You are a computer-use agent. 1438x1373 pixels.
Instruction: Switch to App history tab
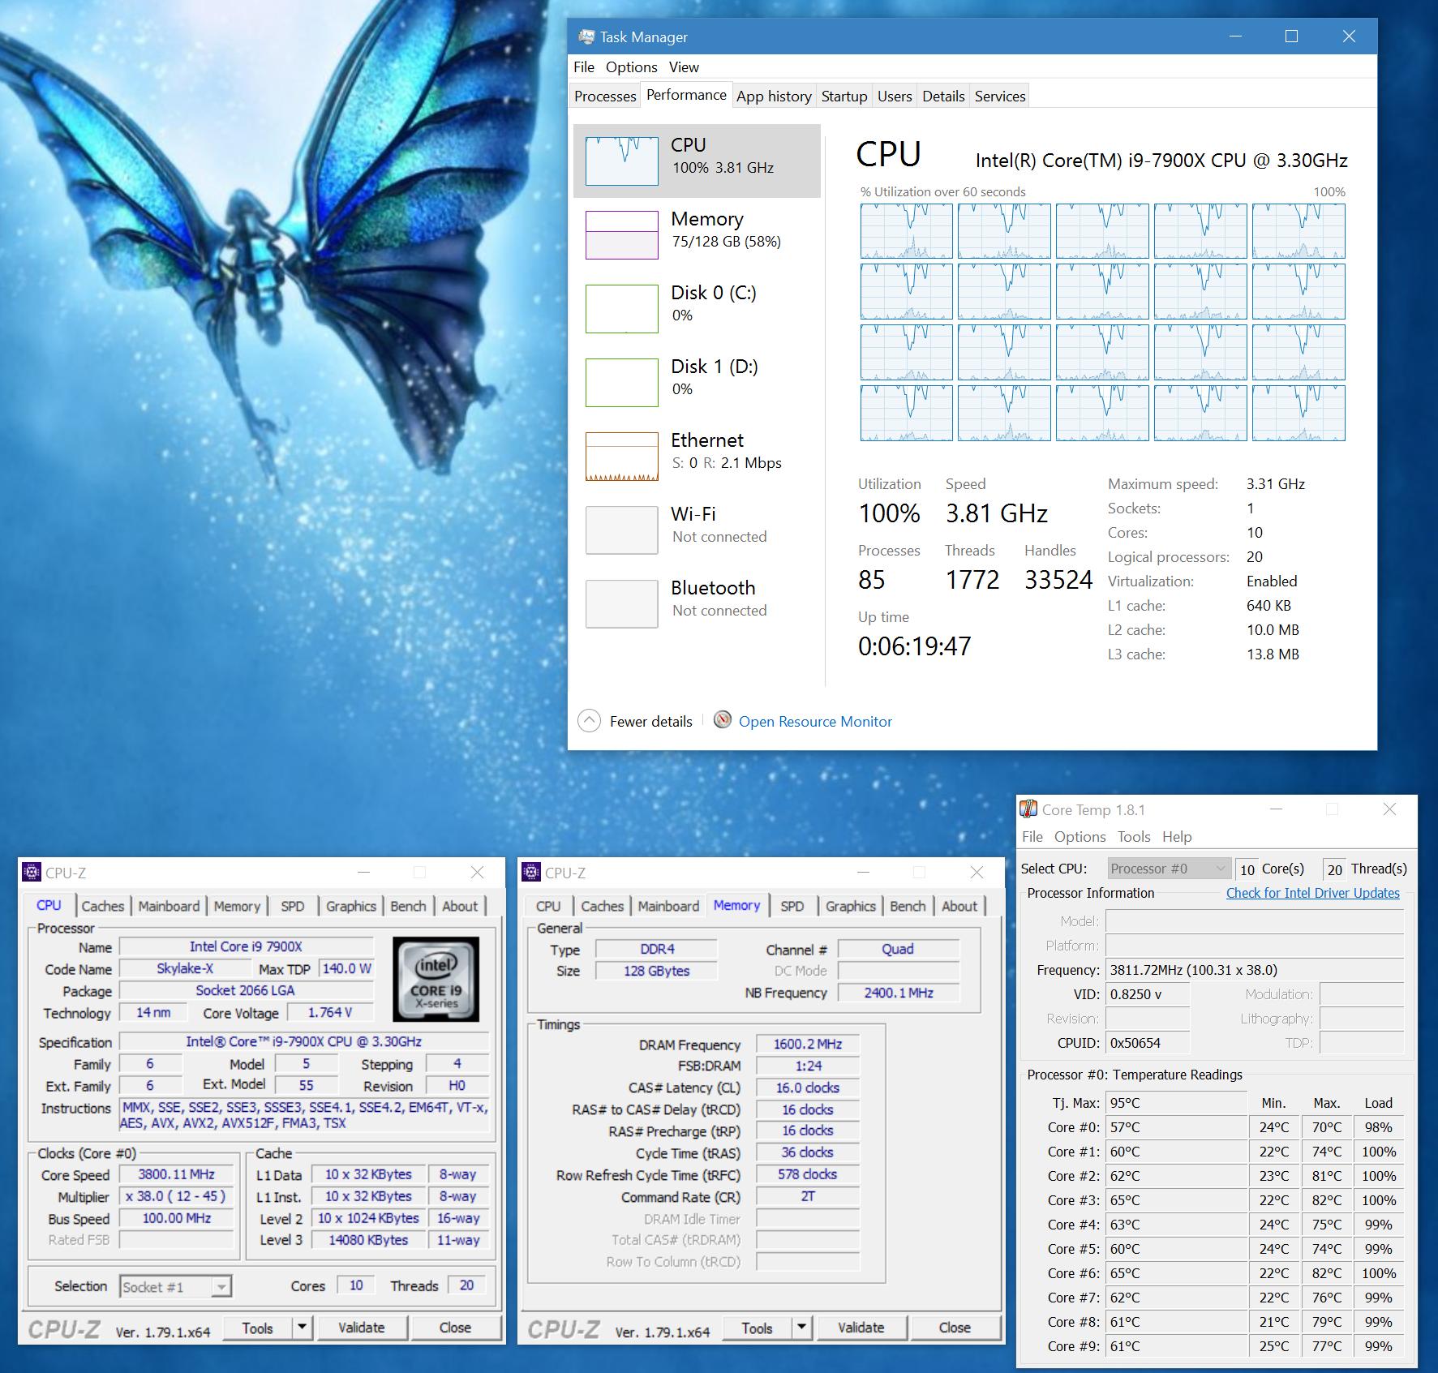774,96
